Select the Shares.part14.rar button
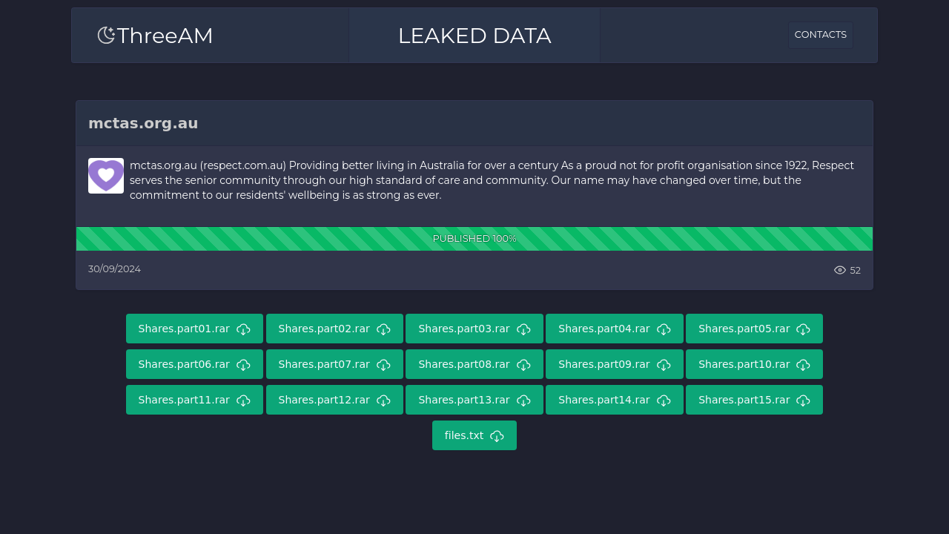Viewport: 949px width, 534px height. click(x=615, y=400)
